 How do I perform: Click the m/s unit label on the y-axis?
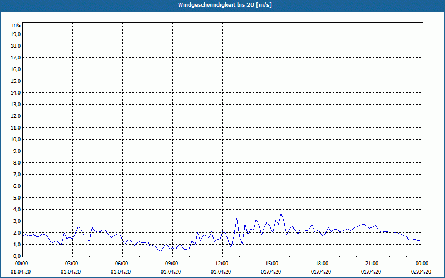click(16, 25)
